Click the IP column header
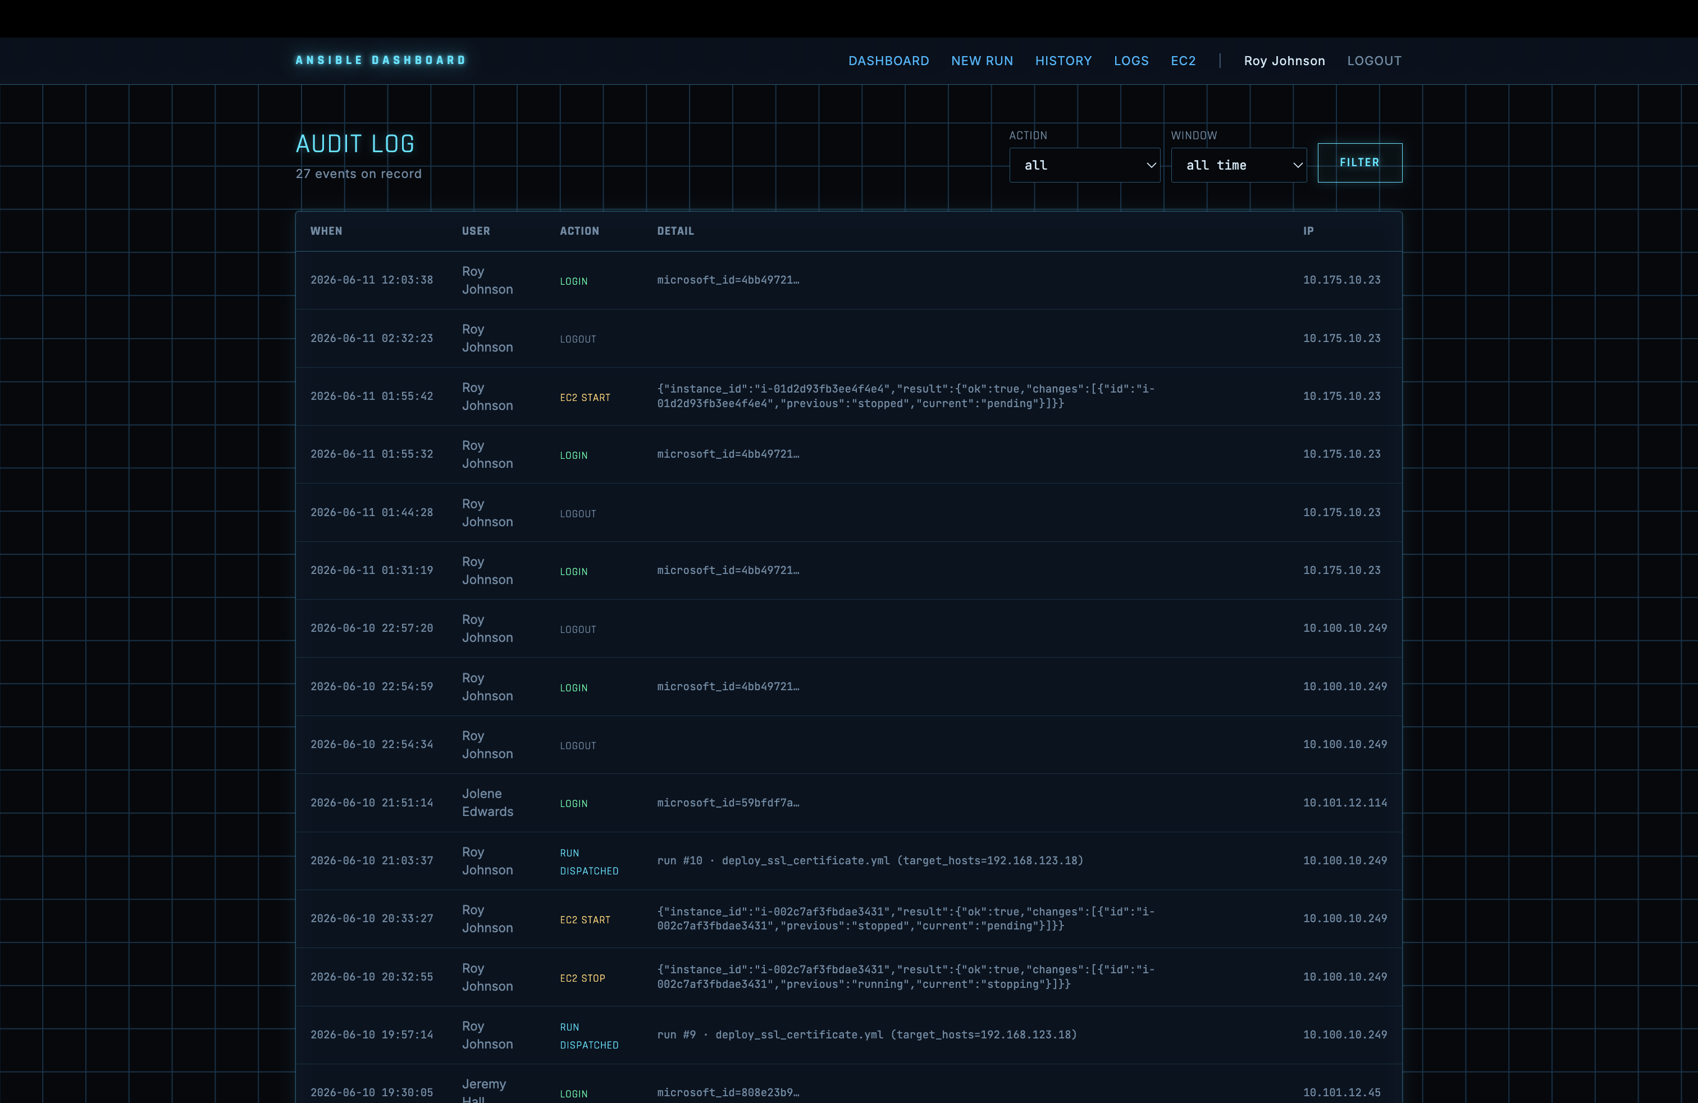The height and width of the screenshot is (1103, 1698). pos(1308,231)
